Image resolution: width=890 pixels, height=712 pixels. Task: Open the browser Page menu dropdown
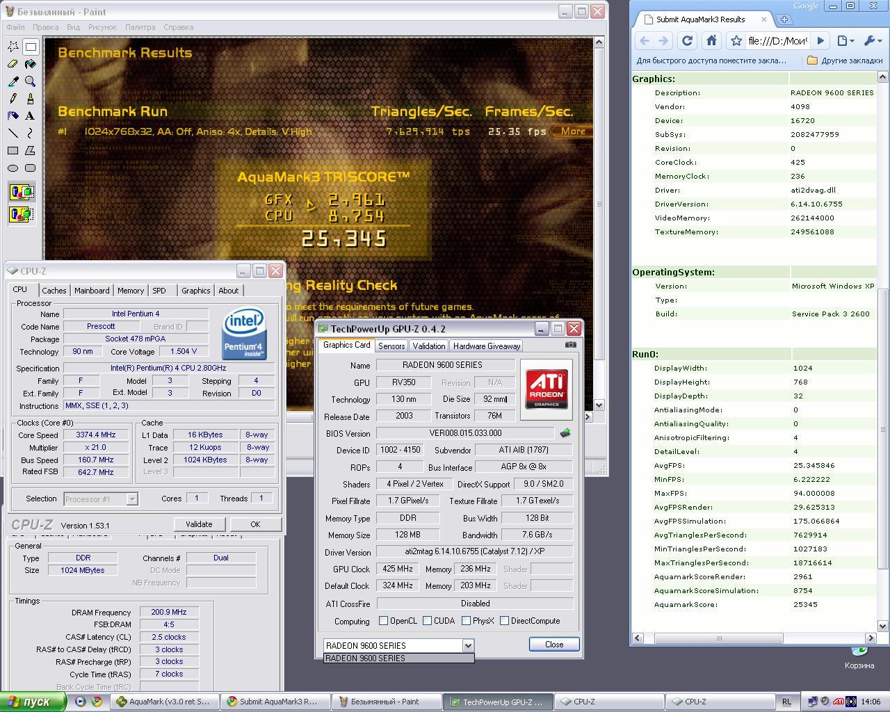point(845,41)
